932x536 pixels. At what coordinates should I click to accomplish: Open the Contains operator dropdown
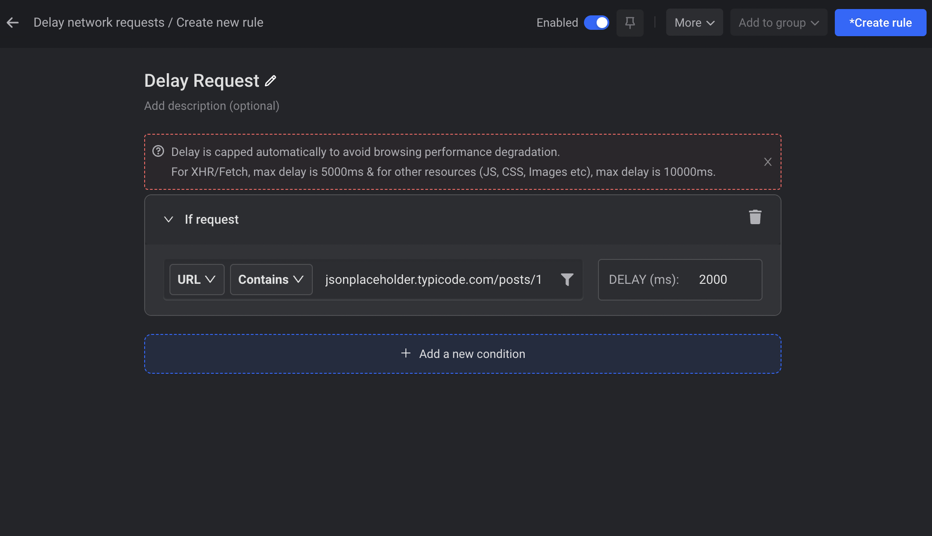271,279
